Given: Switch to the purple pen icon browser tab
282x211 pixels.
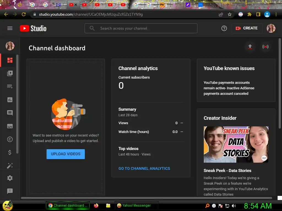Looking at the screenshot, I should click(x=188, y=5).
